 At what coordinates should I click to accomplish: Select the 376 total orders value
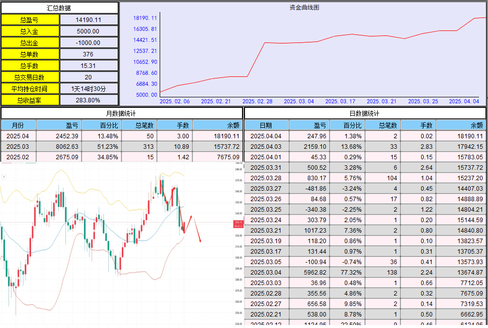coord(89,54)
